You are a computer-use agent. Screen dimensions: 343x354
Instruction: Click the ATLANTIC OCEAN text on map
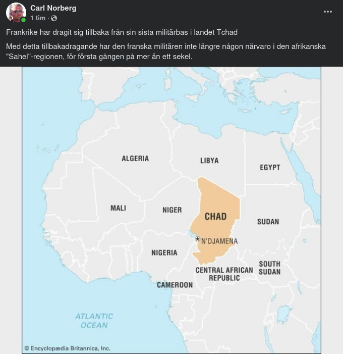pos(94,321)
